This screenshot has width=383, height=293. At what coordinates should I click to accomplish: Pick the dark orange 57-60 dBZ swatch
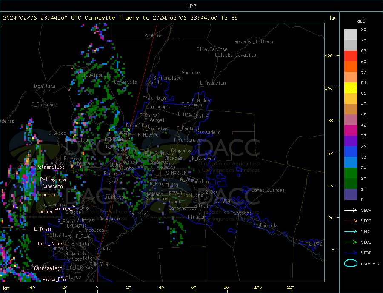pyautogui.click(x=351, y=67)
